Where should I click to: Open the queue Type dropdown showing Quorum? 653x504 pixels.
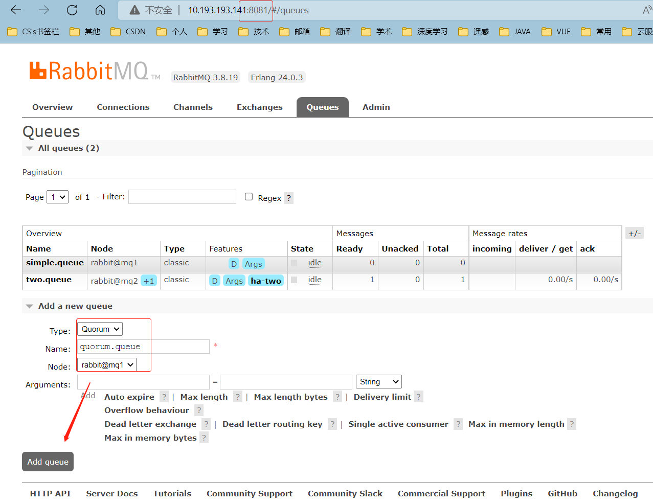(x=100, y=329)
